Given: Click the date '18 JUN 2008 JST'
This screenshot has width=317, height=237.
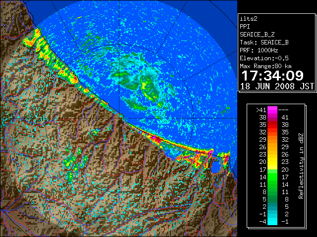Looking at the screenshot, I should [x=277, y=86].
